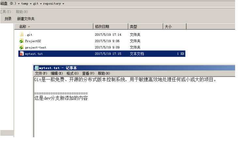Open Notepad's 文件(F) menu

click(x=41, y=73)
